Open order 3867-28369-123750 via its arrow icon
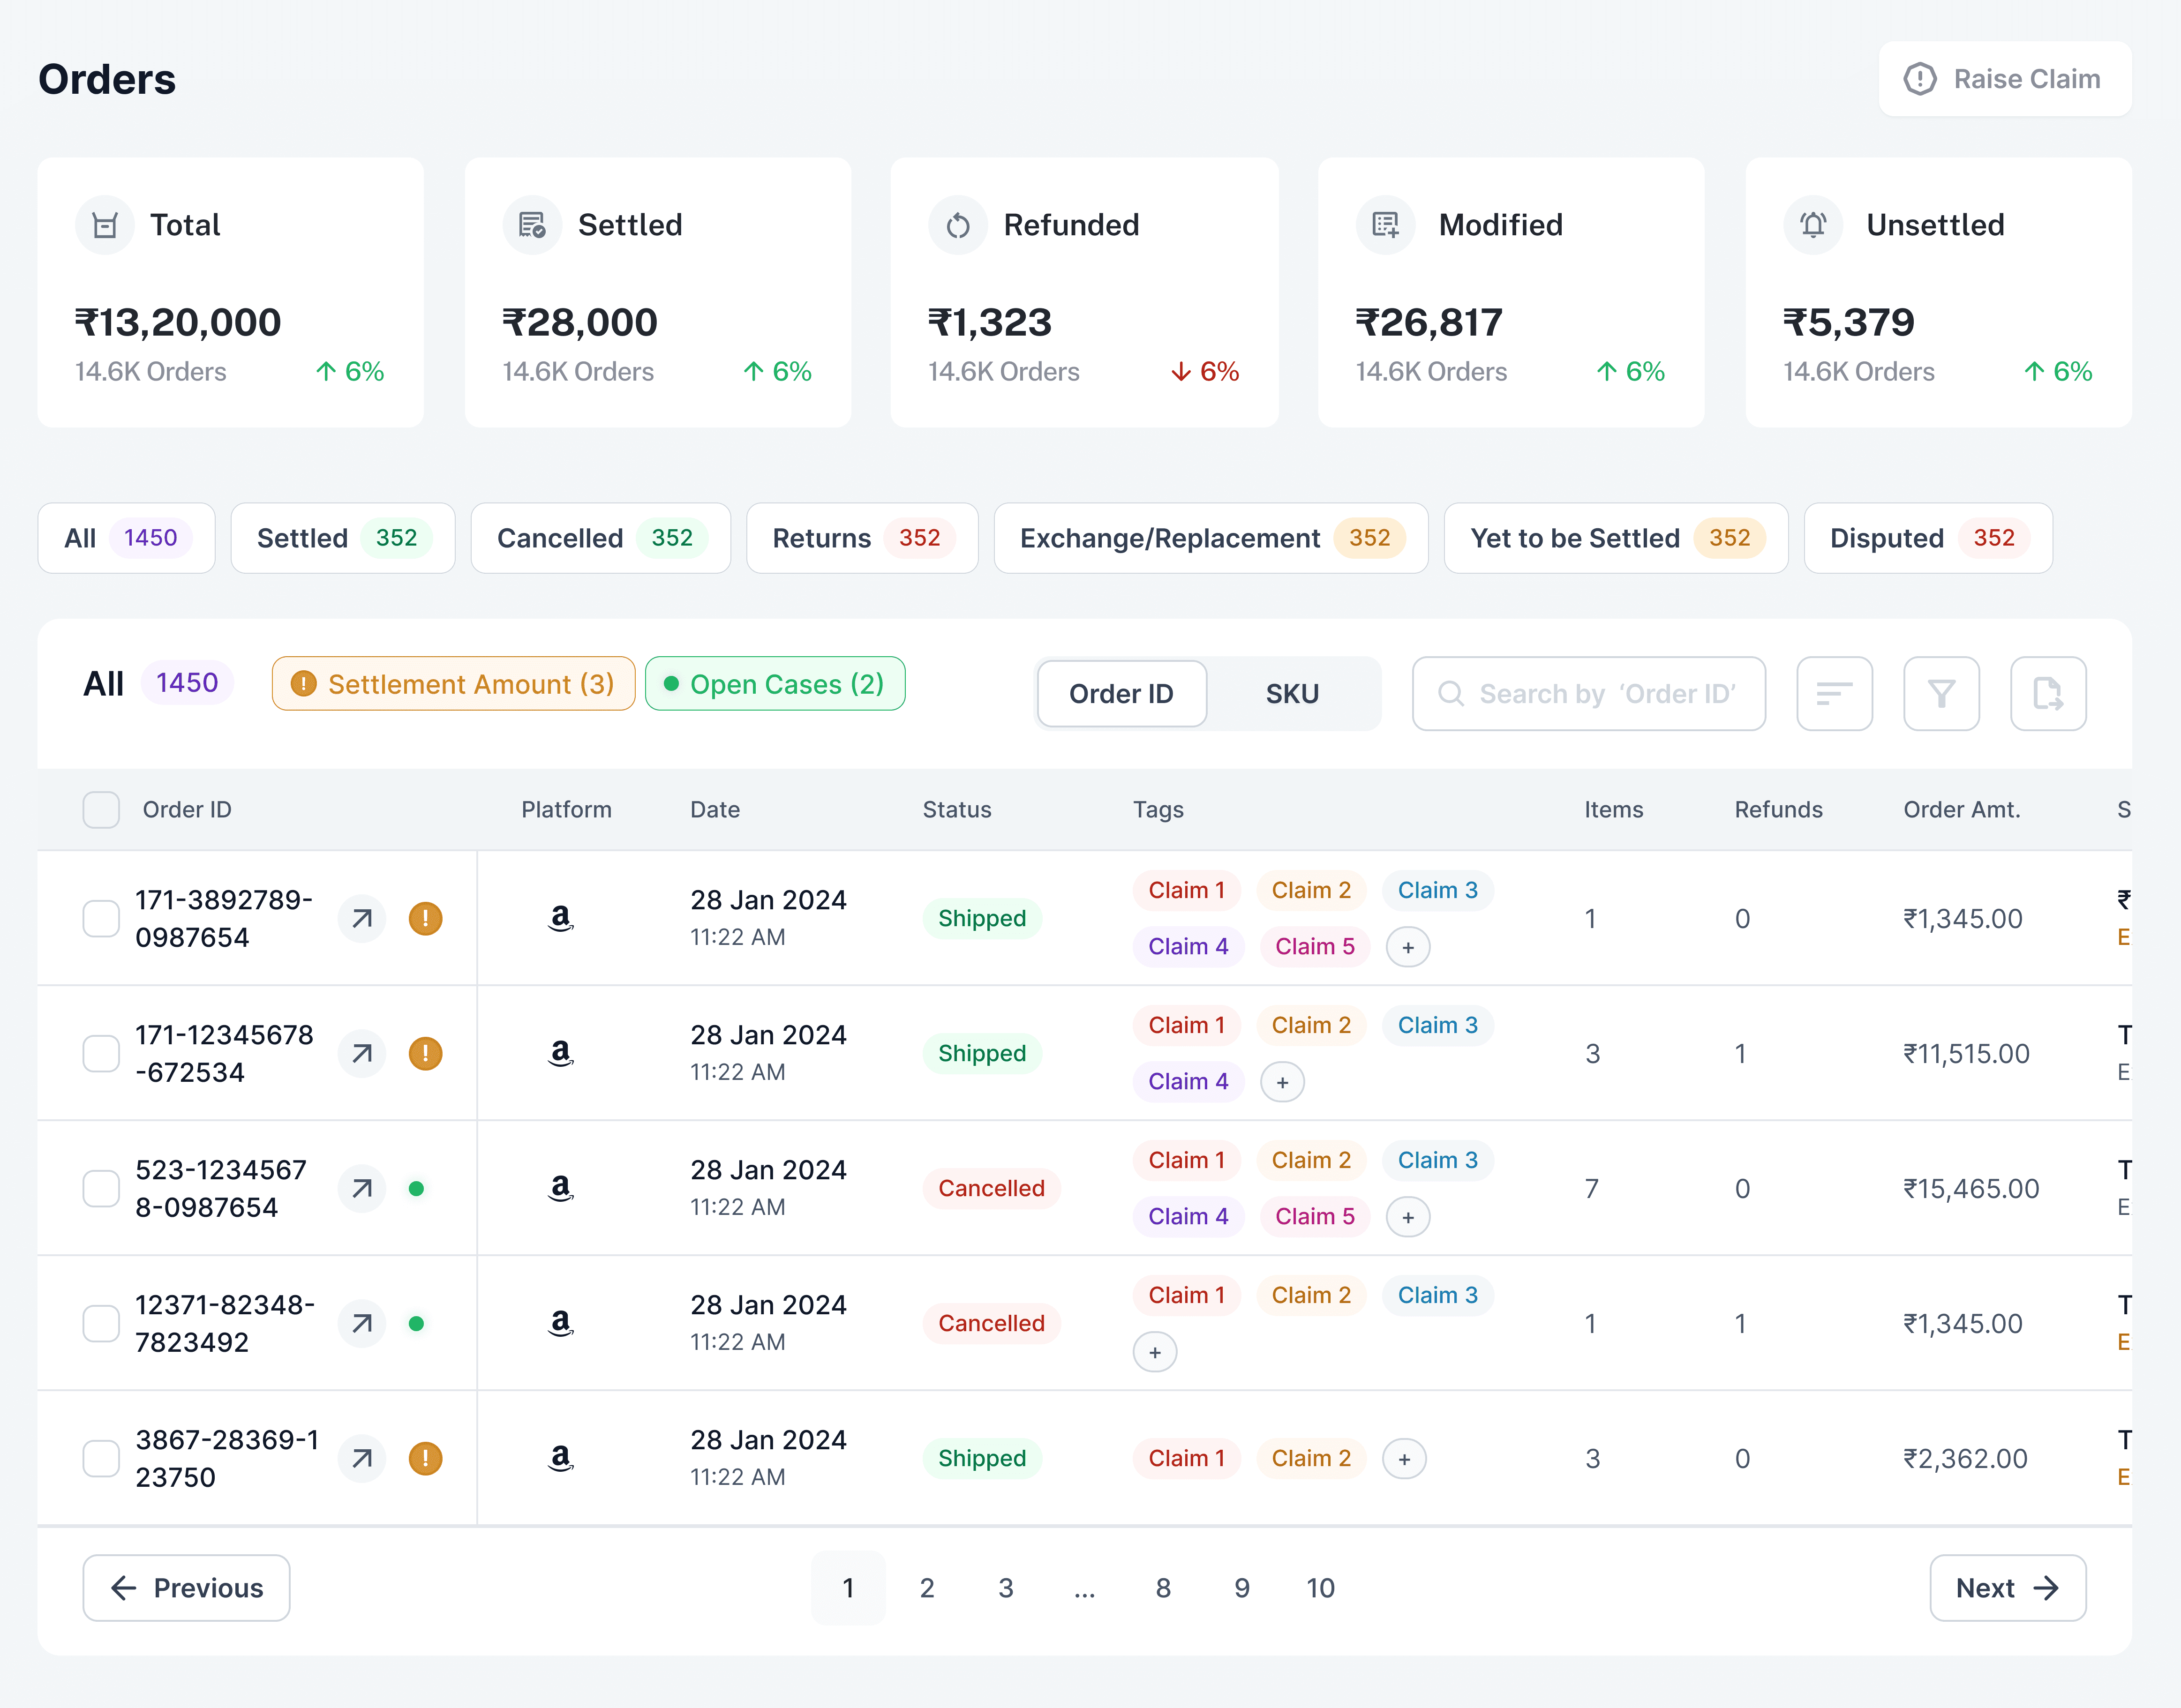 tap(362, 1458)
